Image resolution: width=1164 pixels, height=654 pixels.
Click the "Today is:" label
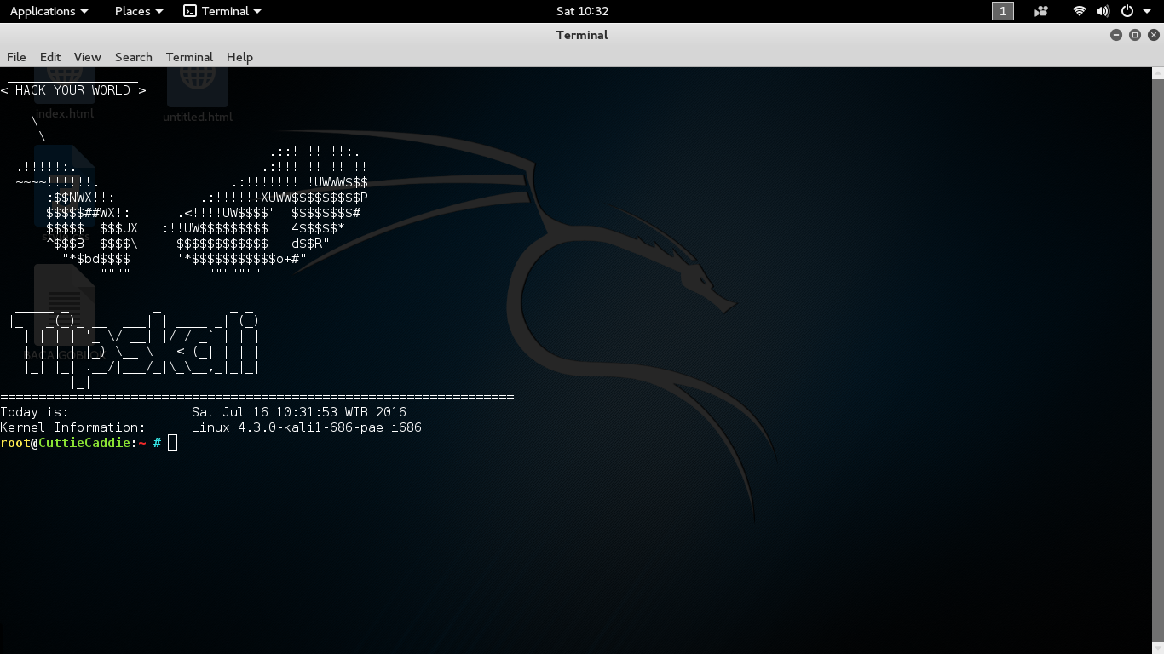pos(34,412)
